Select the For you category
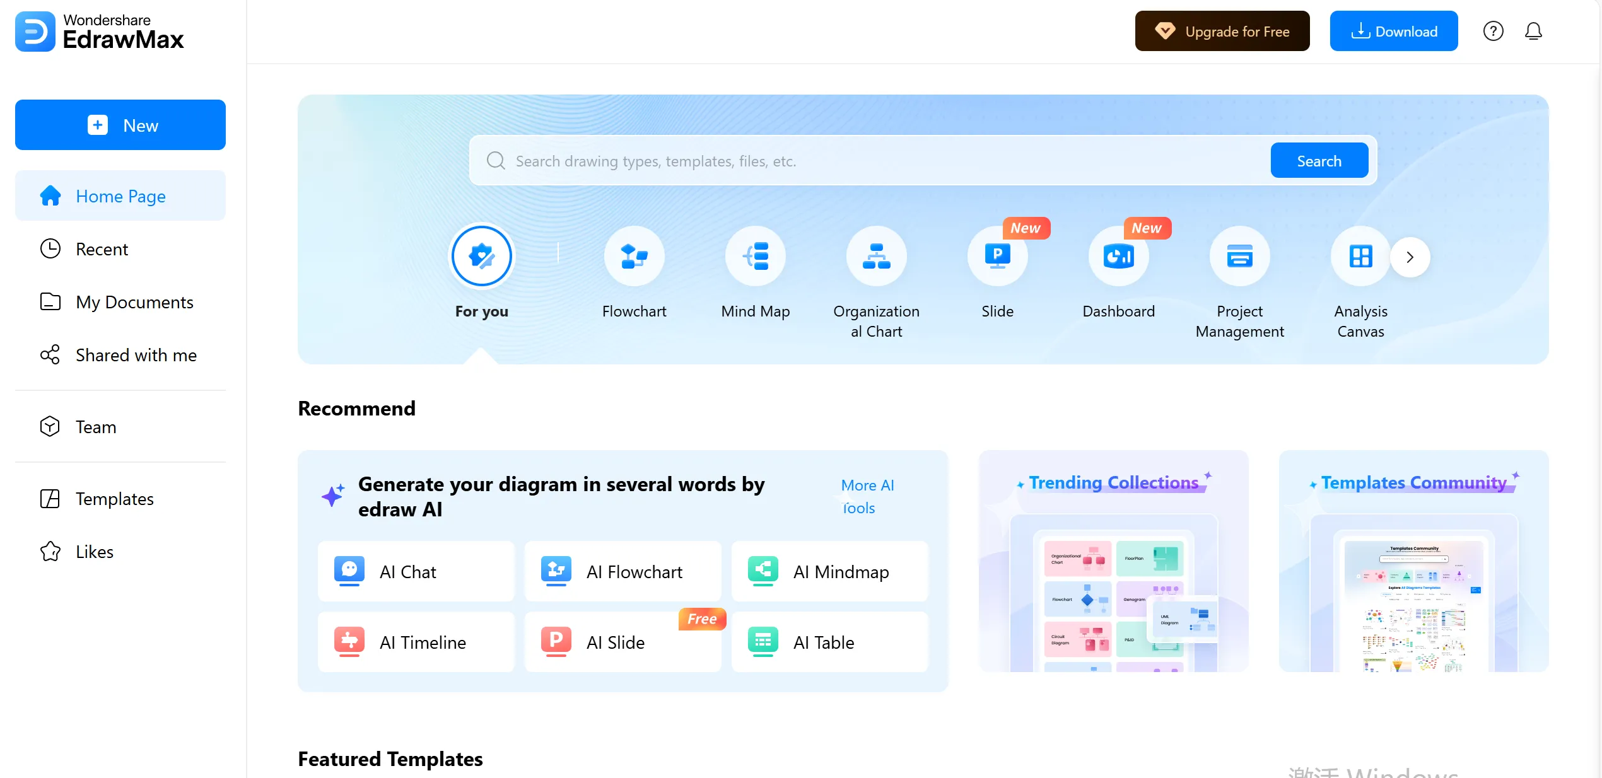Screen dimensions: 1602x778 482,256
